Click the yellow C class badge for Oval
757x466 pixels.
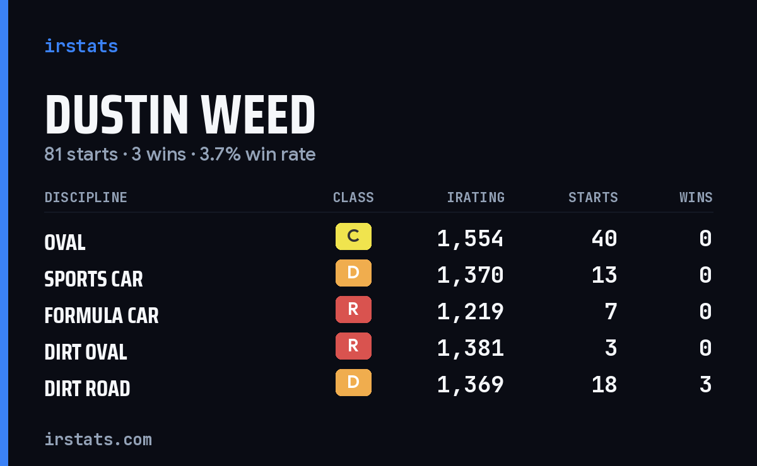pos(353,237)
